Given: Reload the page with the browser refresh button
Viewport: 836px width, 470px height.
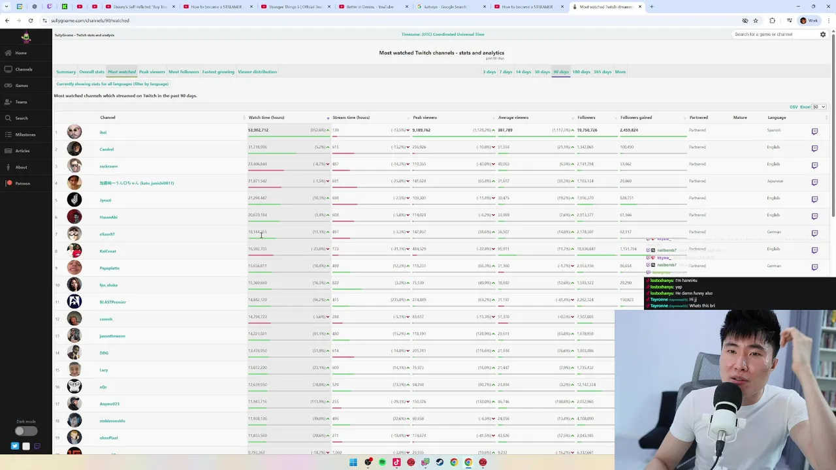Looking at the screenshot, I should coord(30,20).
